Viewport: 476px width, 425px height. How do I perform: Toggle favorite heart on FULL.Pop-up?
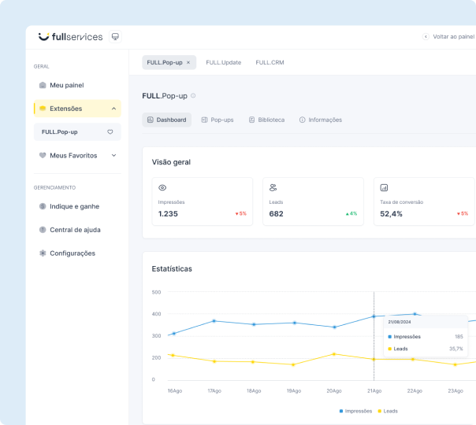(110, 132)
